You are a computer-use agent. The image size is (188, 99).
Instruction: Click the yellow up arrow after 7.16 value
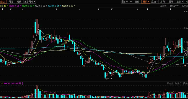[x=8, y=6]
